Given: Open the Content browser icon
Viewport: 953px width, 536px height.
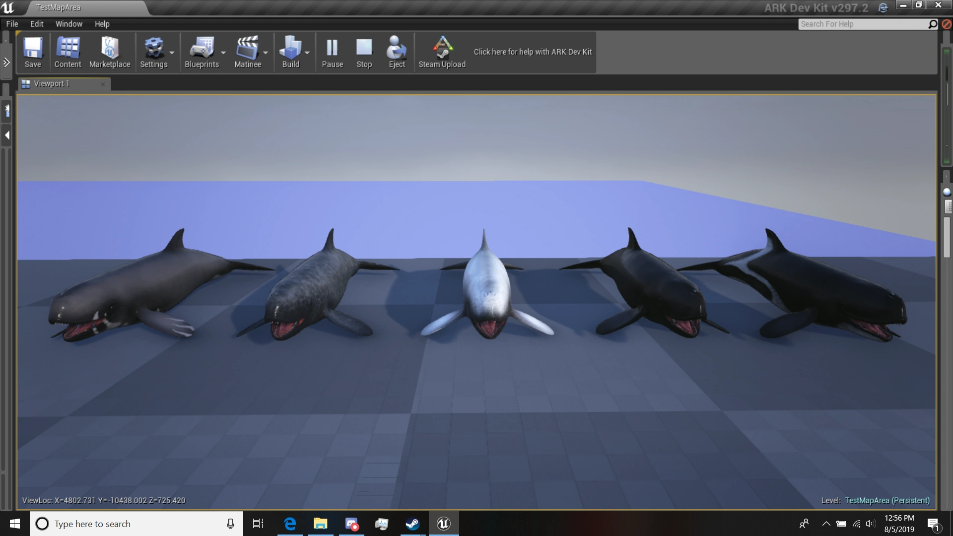Looking at the screenshot, I should [x=68, y=49].
